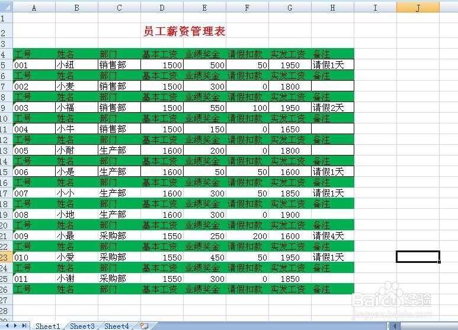Switch to the Sheet3 tab
Image resolution: width=458 pixels, height=330 pixels.
tap(82, 326)
